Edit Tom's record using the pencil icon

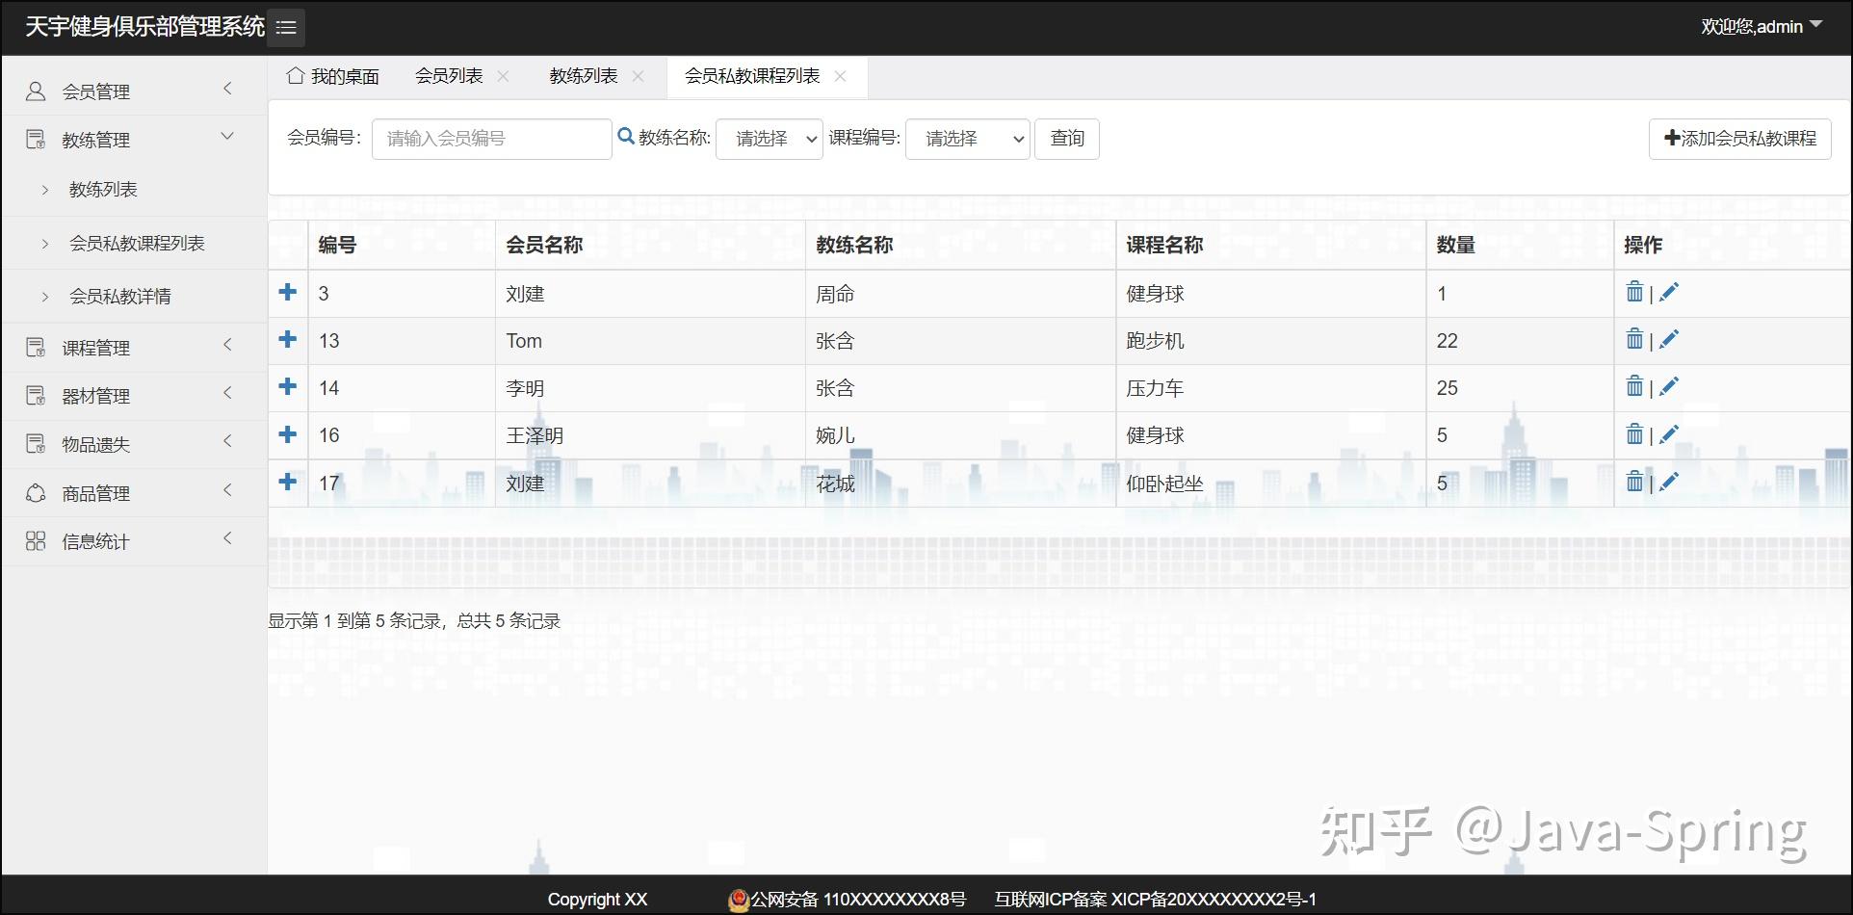[1669, 338]
